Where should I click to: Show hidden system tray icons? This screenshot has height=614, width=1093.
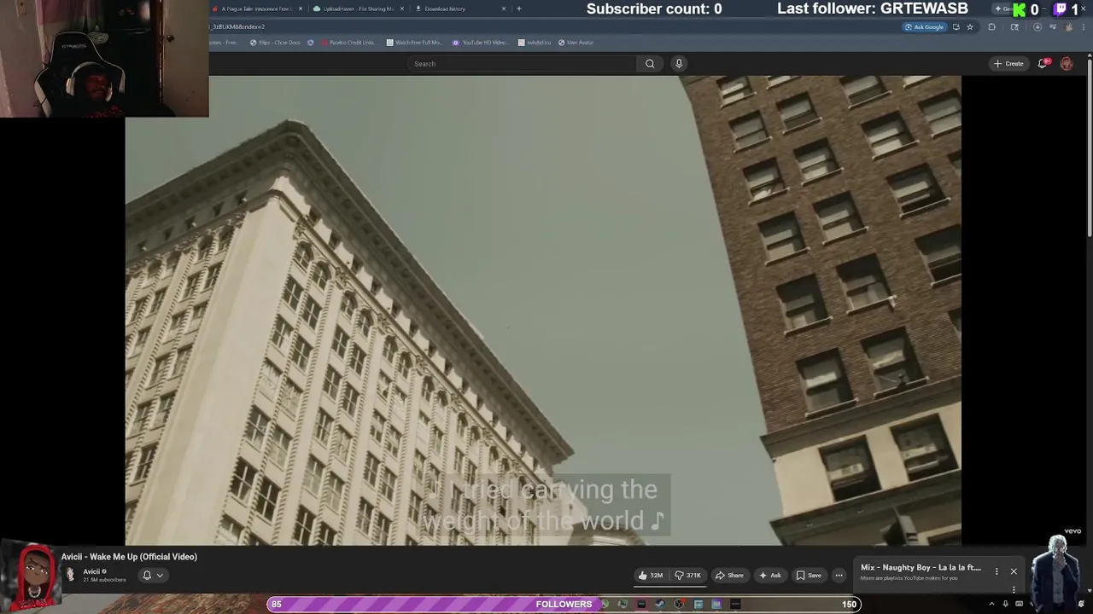(992, 605)
